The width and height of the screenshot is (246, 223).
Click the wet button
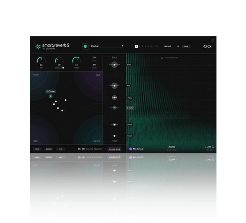[61, 149]
